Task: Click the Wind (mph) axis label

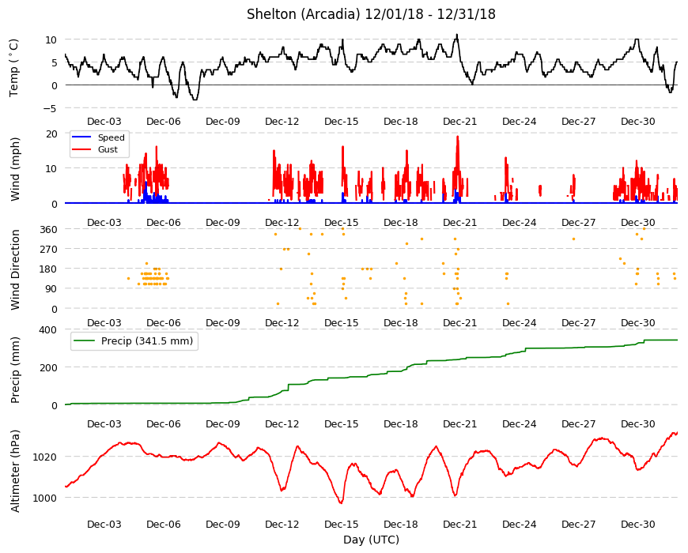Action: (x=14, y=169)
